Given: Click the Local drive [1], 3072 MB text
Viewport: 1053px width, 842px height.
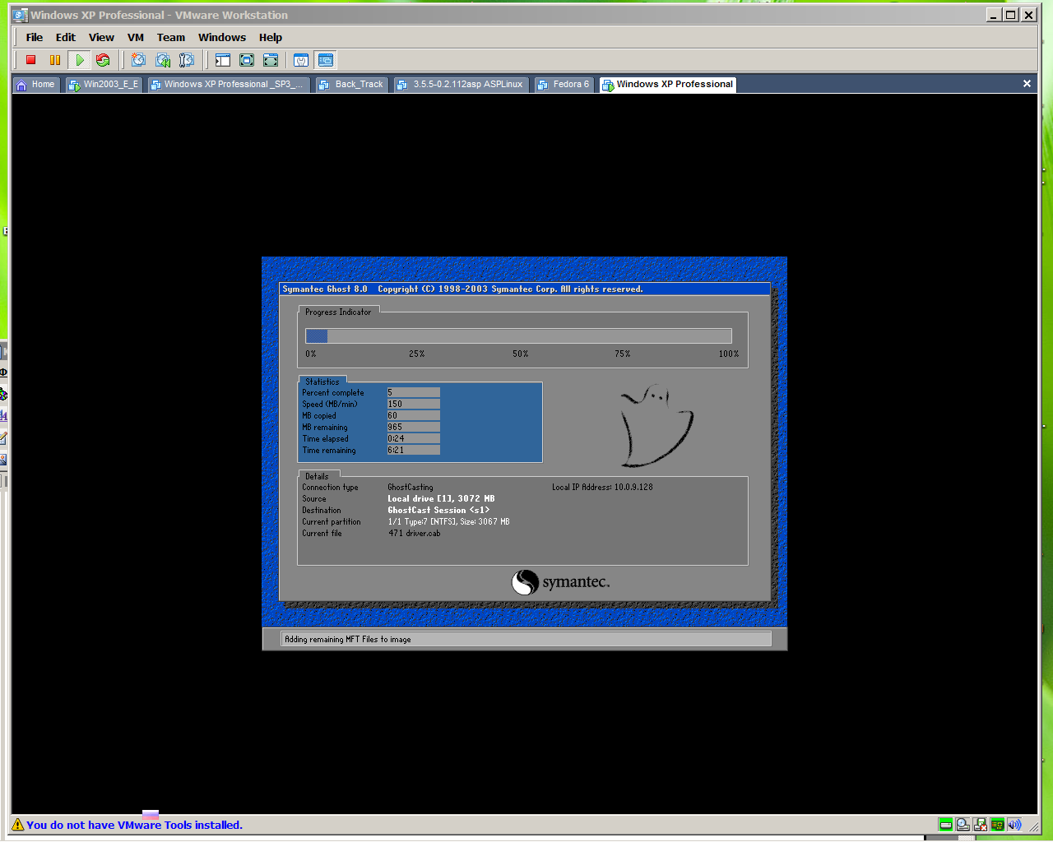Looking at the screenshot, I should (x=441, y=498).
